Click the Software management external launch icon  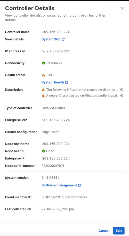click(80, 185)
